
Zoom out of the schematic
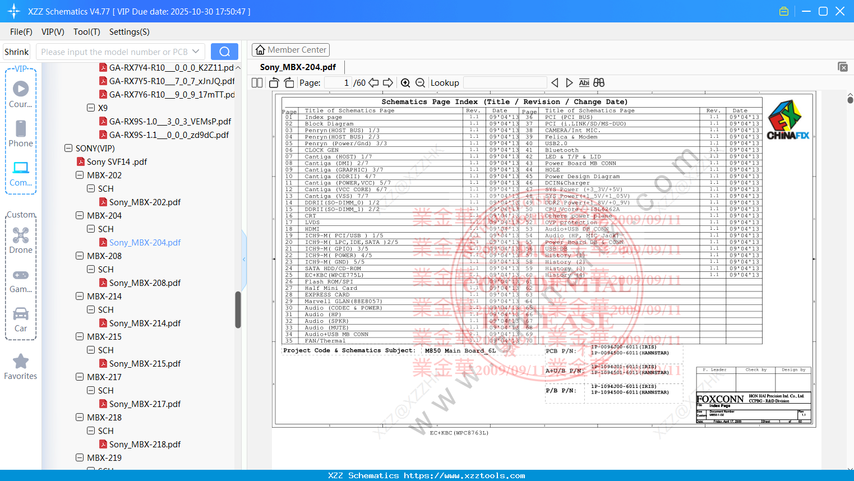tap(420, 83)
